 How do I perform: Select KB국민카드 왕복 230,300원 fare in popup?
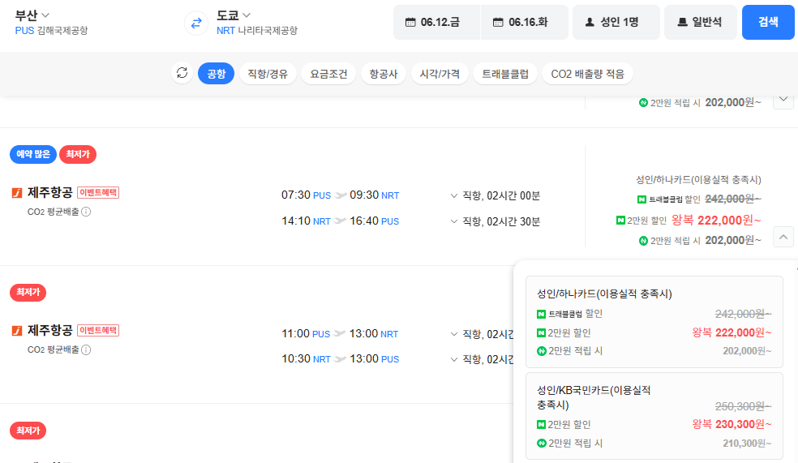pyautogui.click(x=654, y=416)
